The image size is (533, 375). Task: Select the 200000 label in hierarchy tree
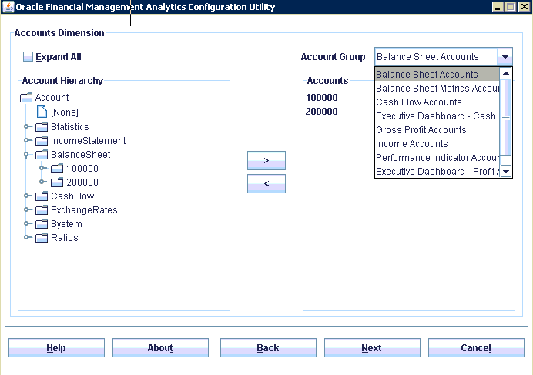click(x=82, y=182)
